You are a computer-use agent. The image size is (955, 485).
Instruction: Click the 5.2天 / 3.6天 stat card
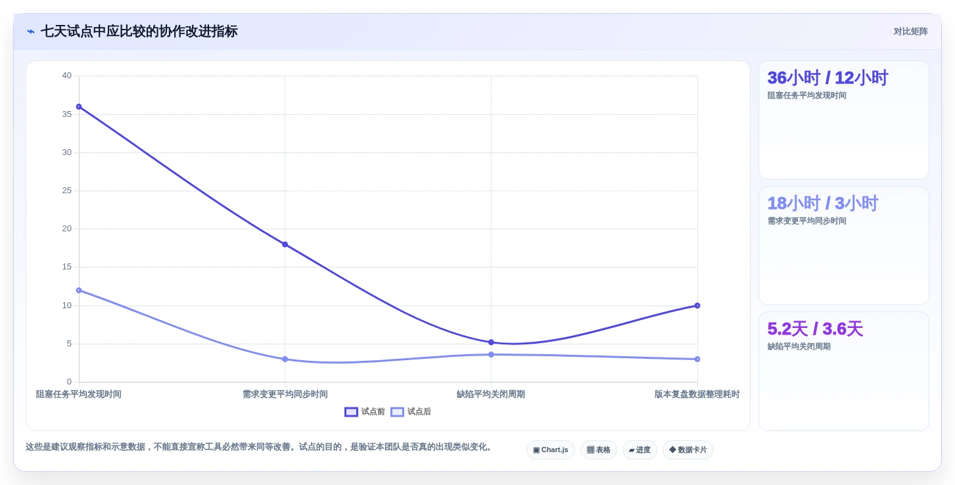[x=844, y=371]
